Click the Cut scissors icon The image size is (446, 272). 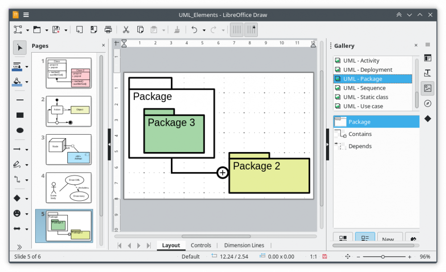126,29
